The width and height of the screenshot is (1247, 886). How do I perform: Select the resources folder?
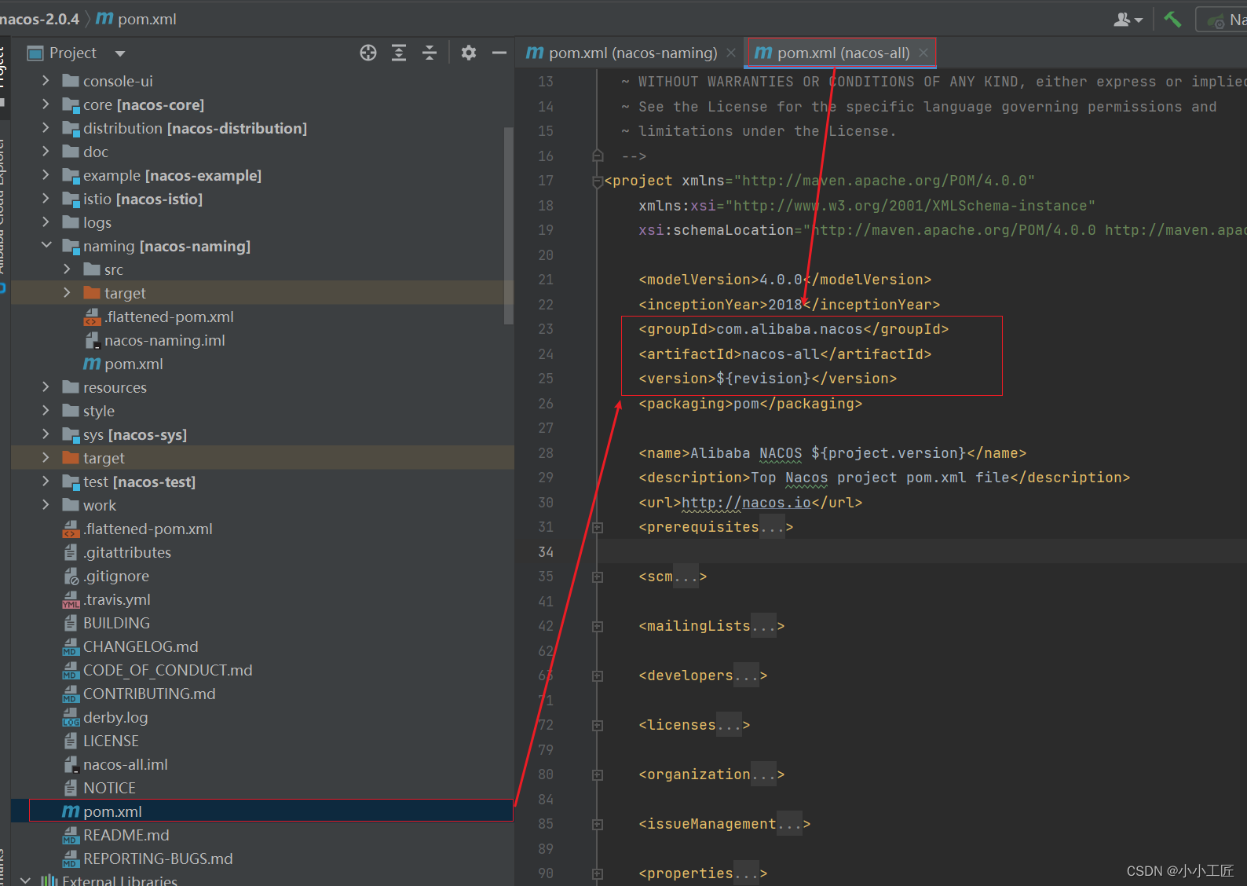coord(115,387)
